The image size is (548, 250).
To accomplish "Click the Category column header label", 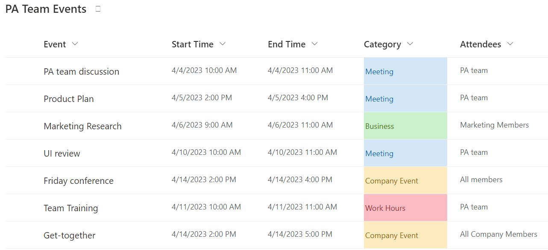I will (382, 44).
